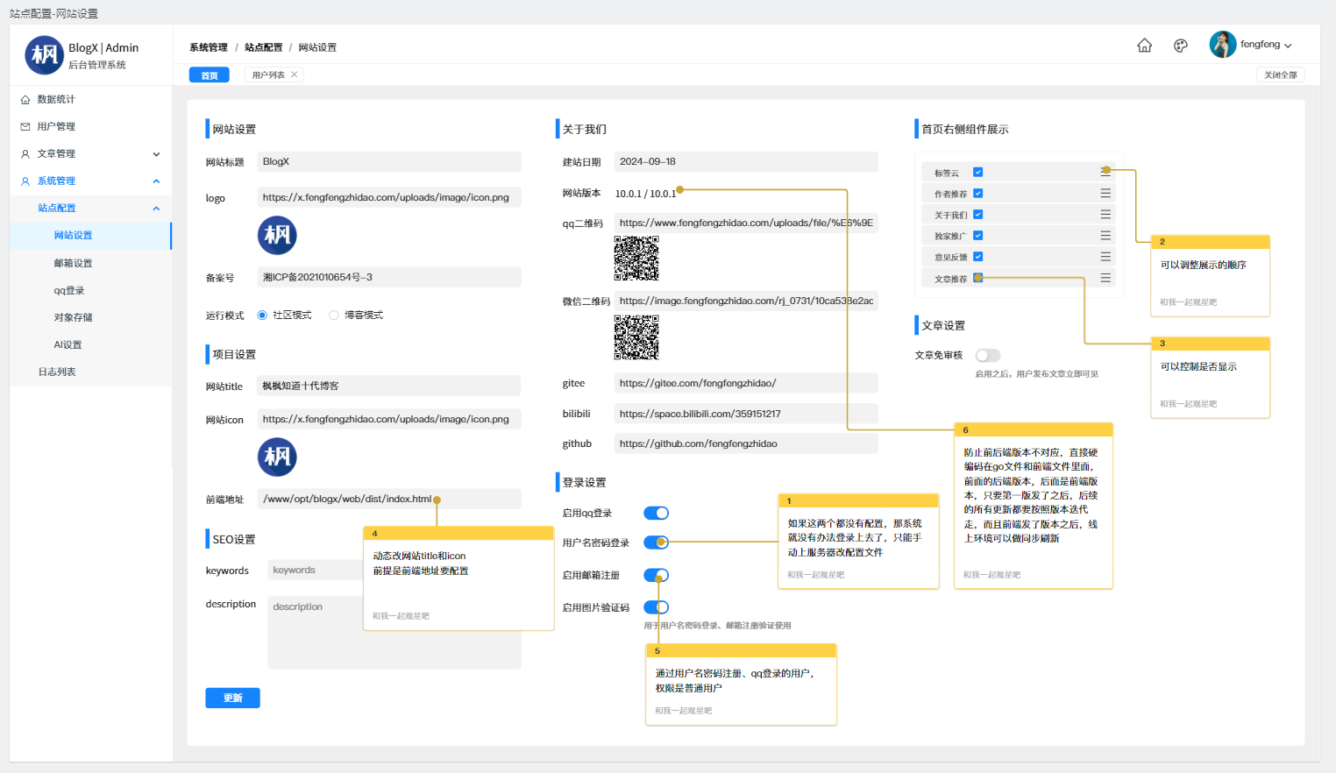Click drag handle icon for 关于我们 row

[1105, 215]
